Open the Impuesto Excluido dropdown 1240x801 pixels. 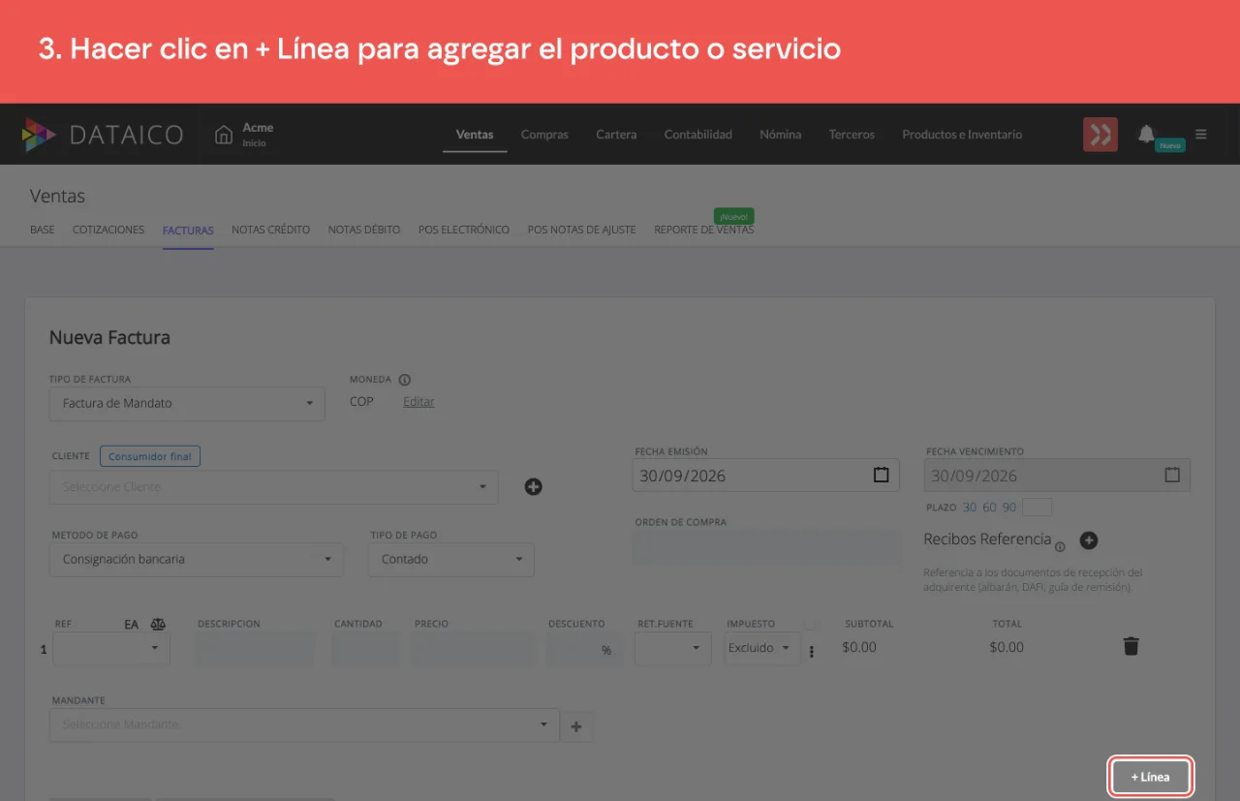762,648
